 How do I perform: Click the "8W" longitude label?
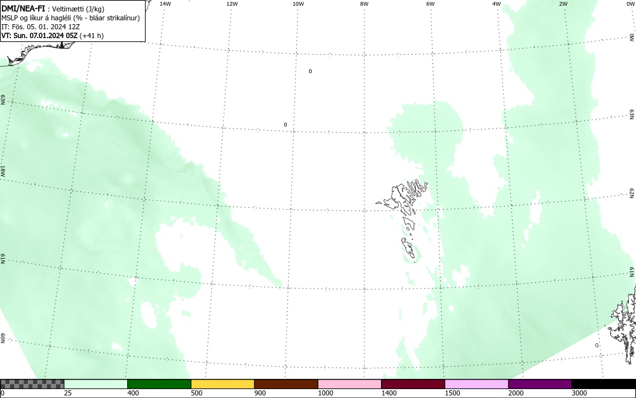tap(364, 4)
